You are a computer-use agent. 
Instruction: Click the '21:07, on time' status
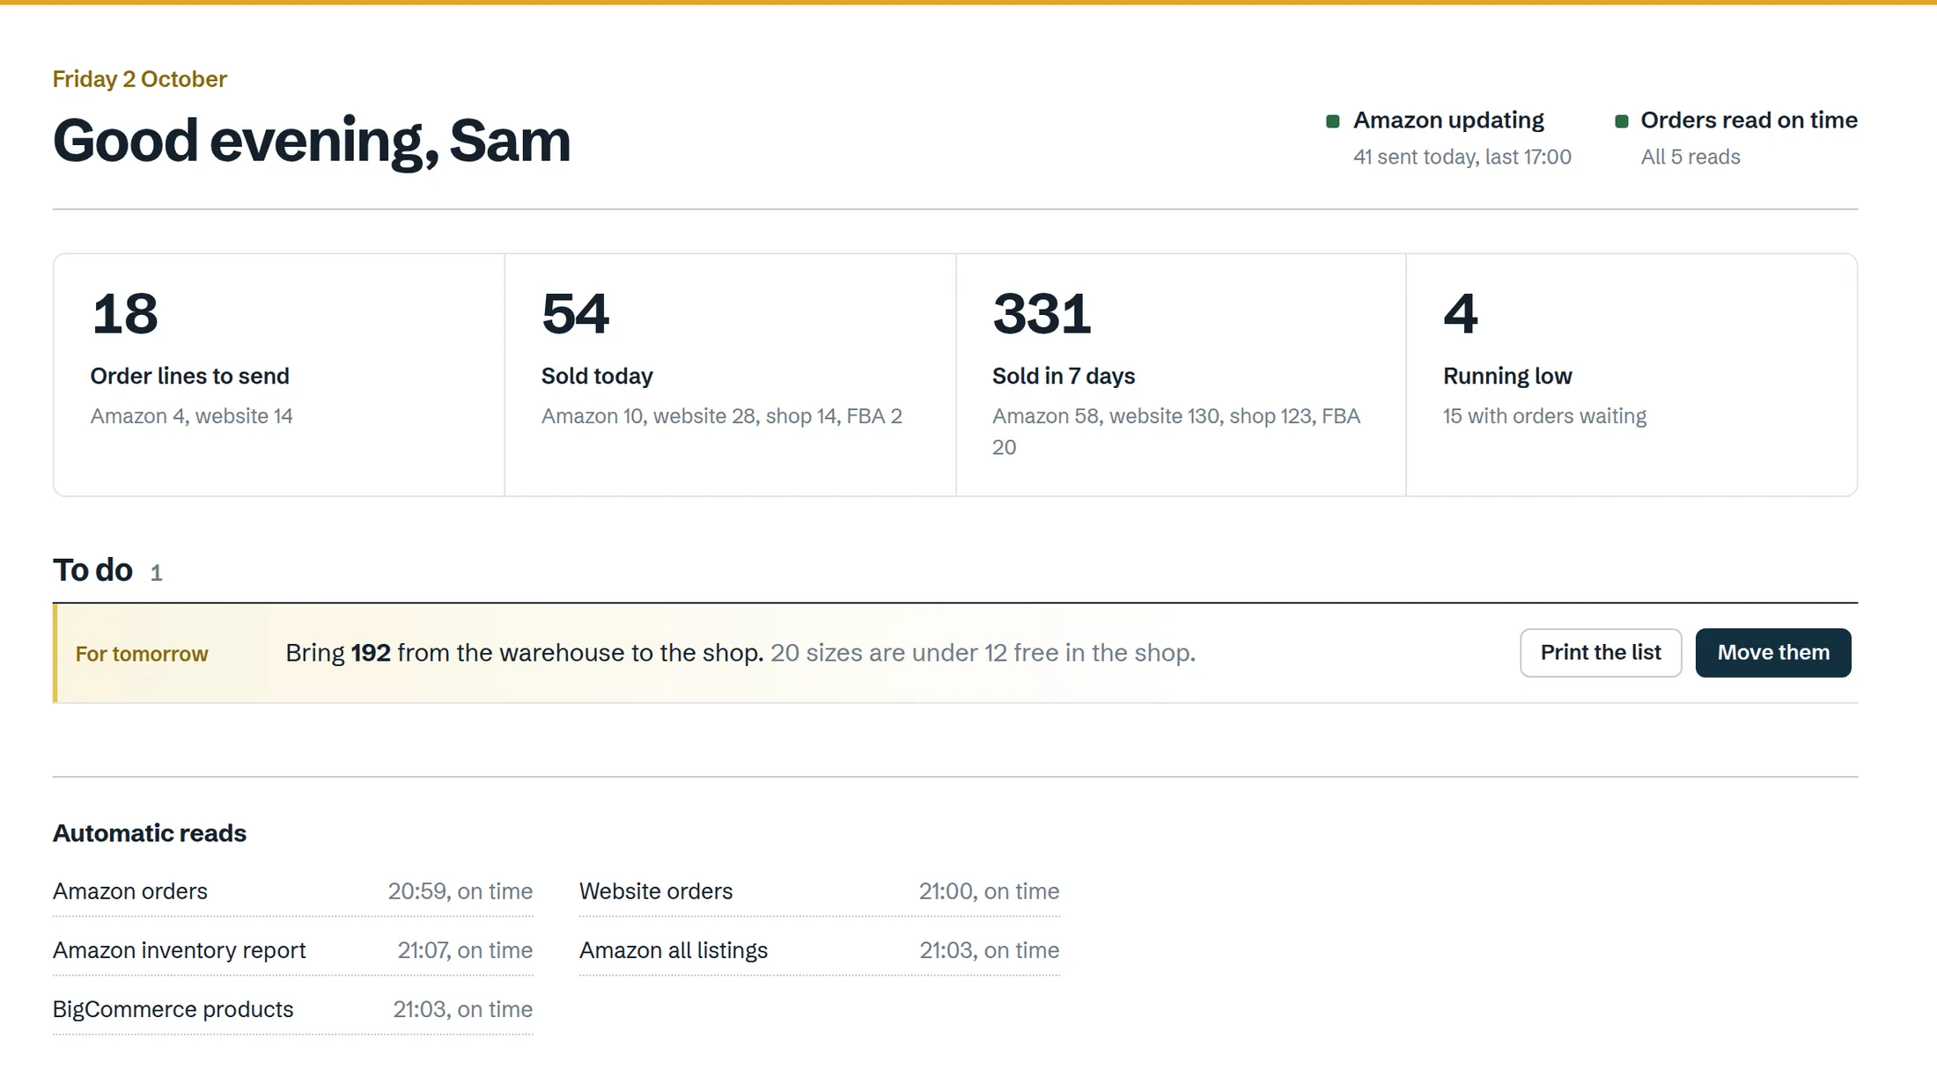coord(465,950)
